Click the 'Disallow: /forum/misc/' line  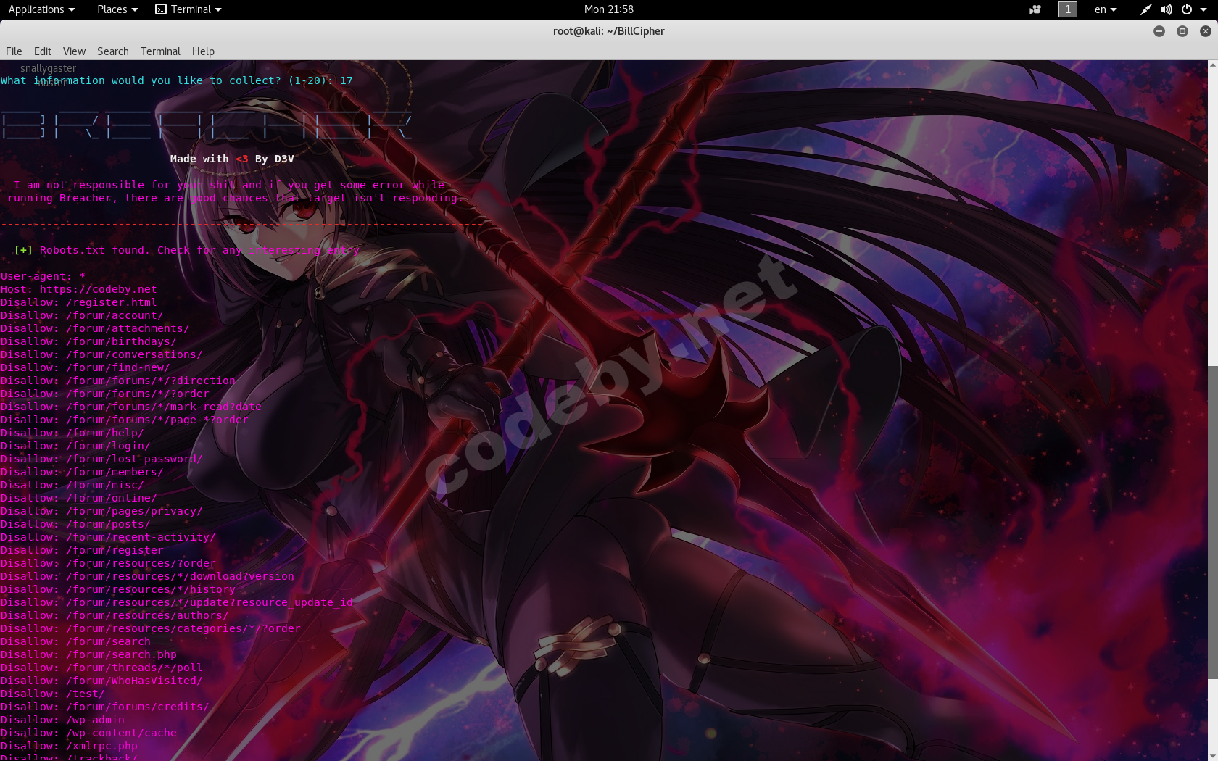72,485
